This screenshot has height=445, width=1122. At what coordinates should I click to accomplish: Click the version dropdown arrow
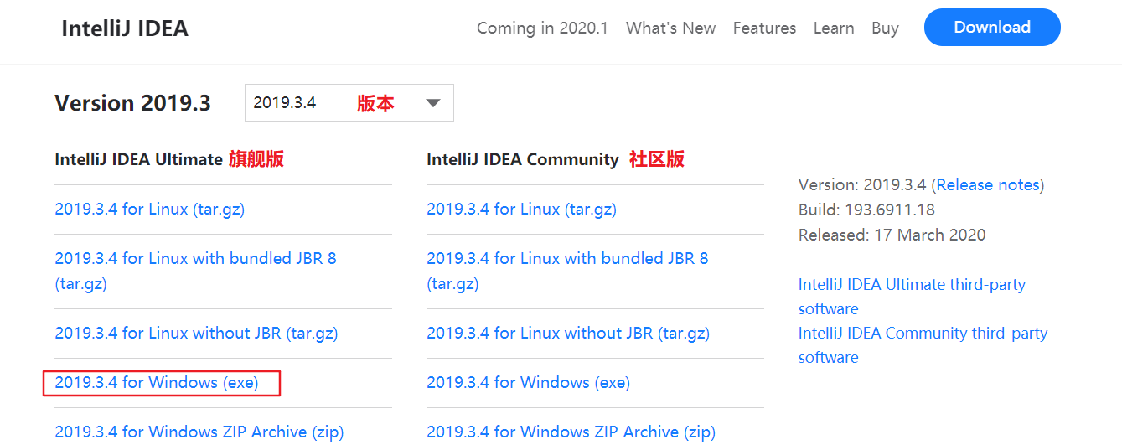click(x=432, y=103)
